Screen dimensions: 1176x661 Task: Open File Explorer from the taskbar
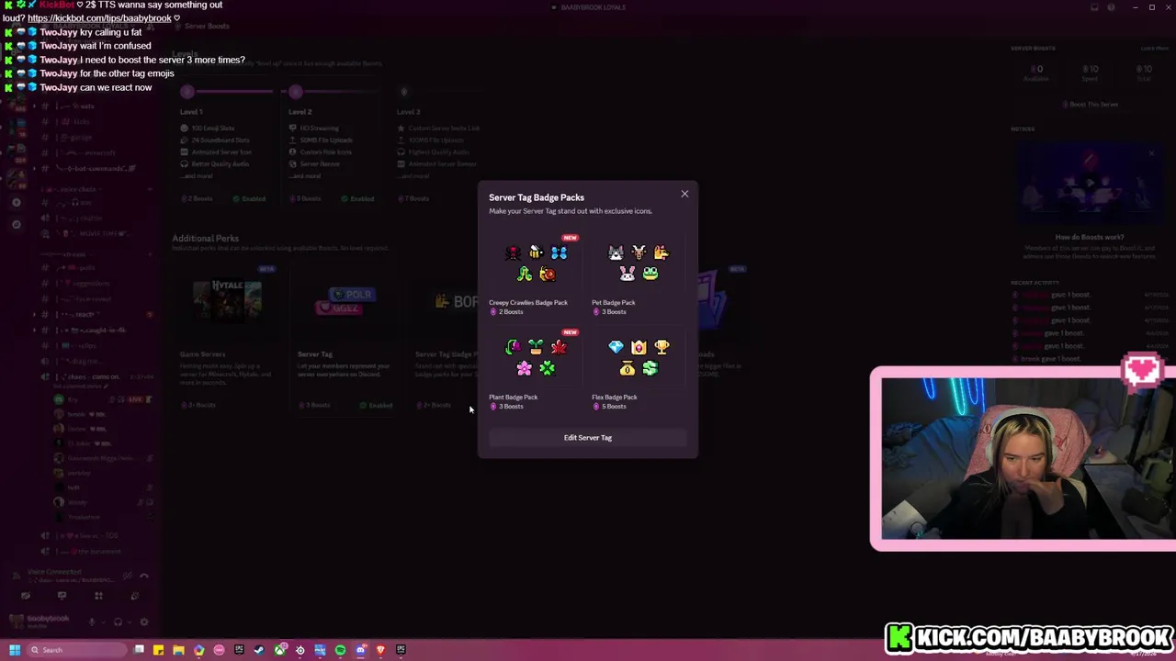(178, 650)
